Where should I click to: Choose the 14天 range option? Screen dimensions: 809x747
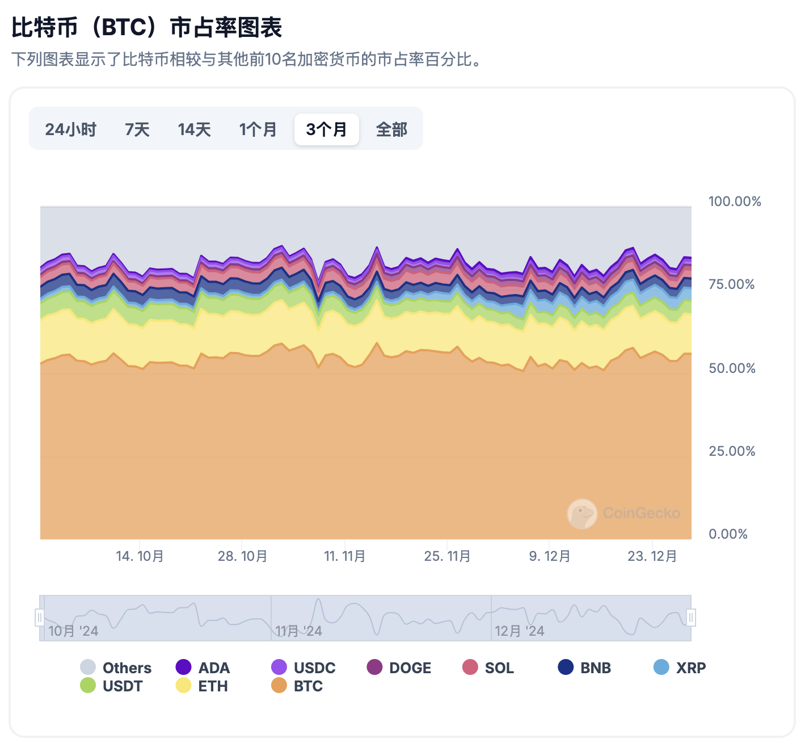point(194,129)
